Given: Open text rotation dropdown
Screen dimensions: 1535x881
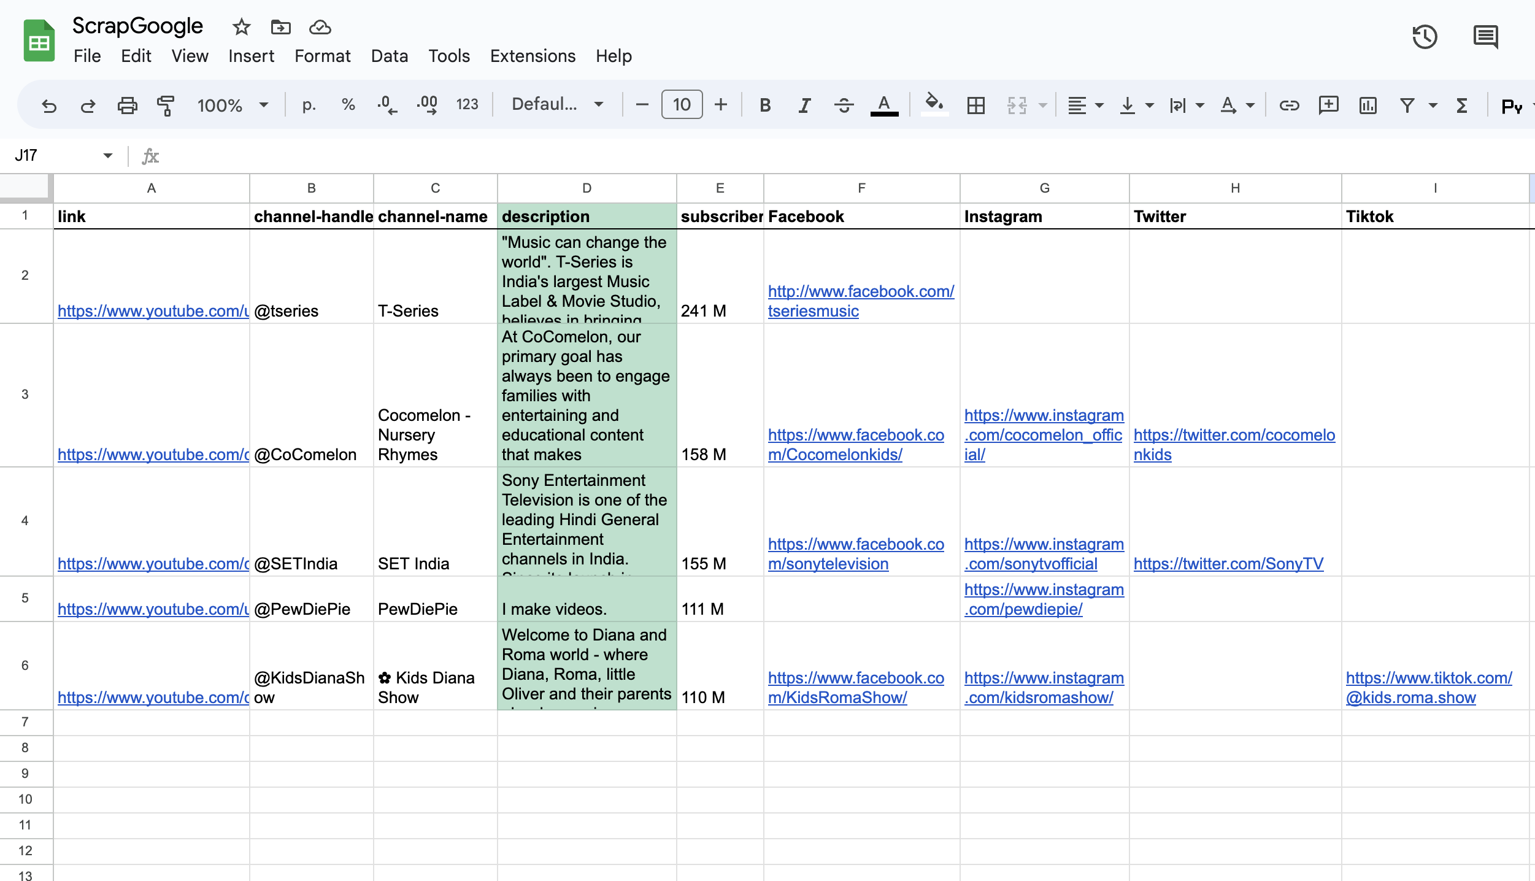Looking at the screenshot, I should [1237, 106].
